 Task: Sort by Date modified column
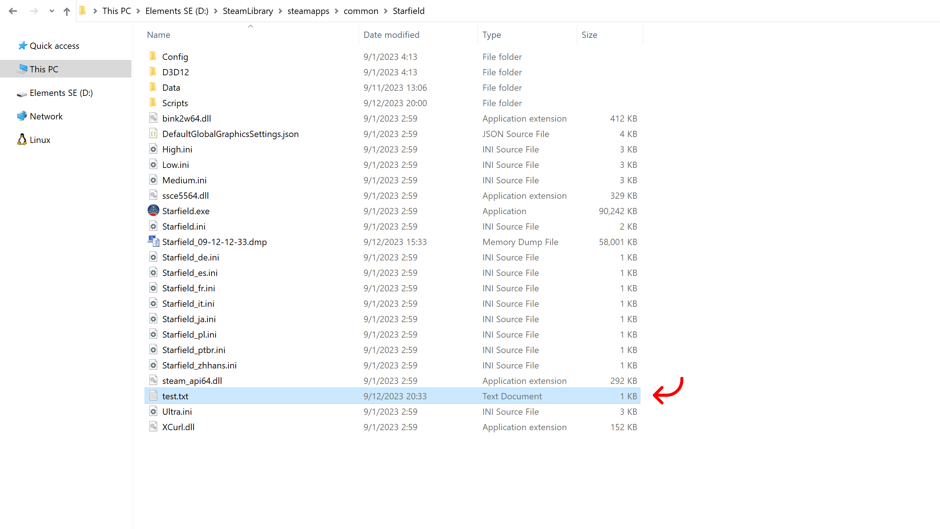pyautogui.click(x=391, y=35)
